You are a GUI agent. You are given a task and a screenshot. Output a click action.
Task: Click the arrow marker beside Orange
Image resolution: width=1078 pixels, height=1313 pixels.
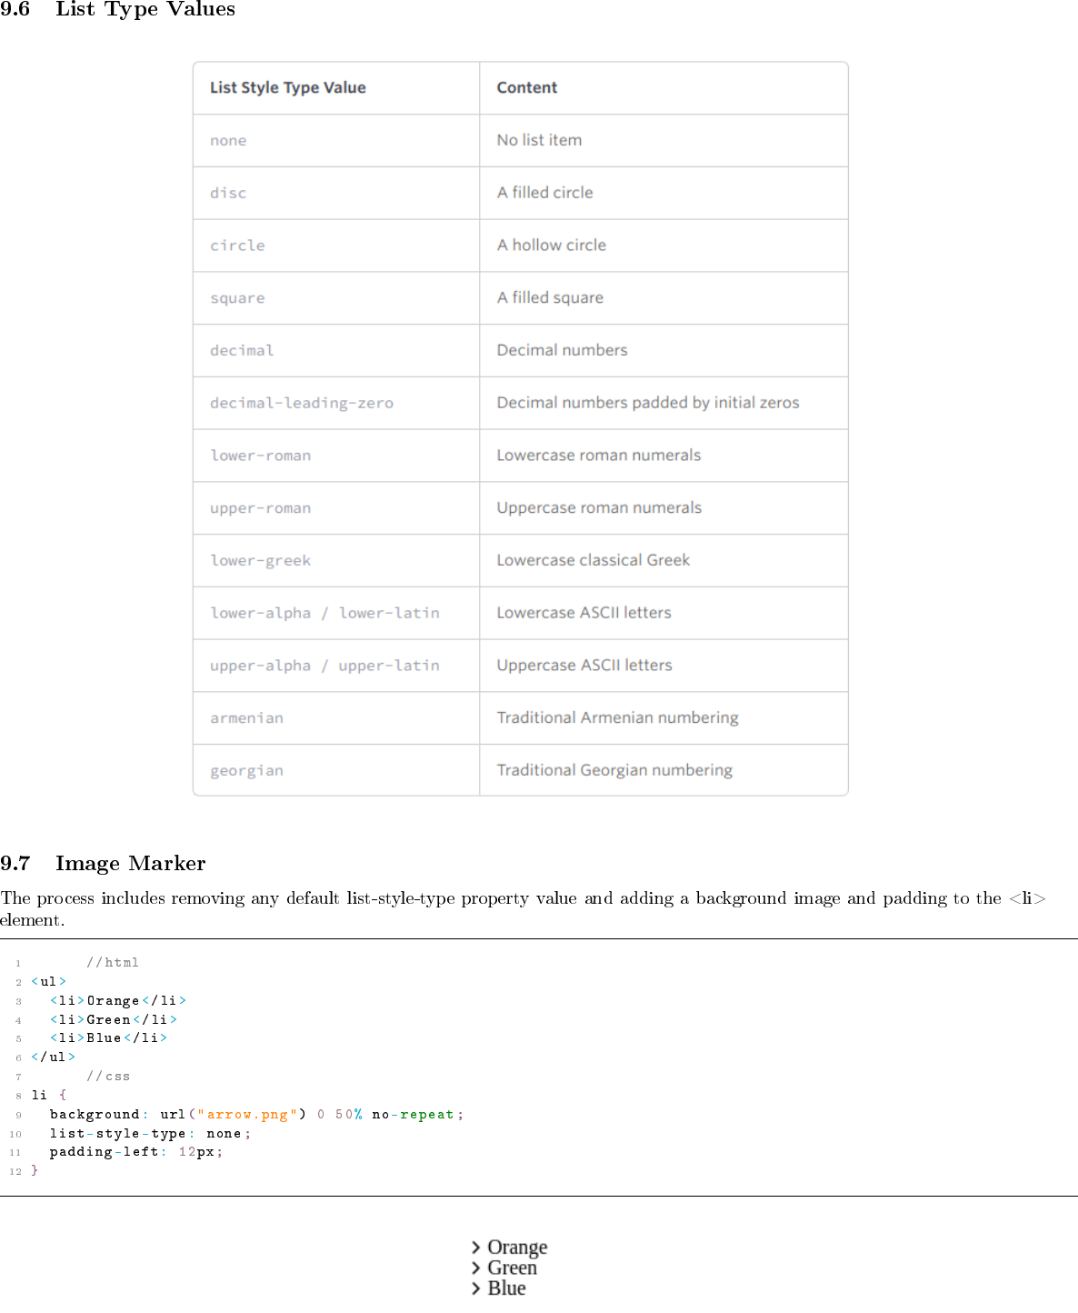(475, 1248)
